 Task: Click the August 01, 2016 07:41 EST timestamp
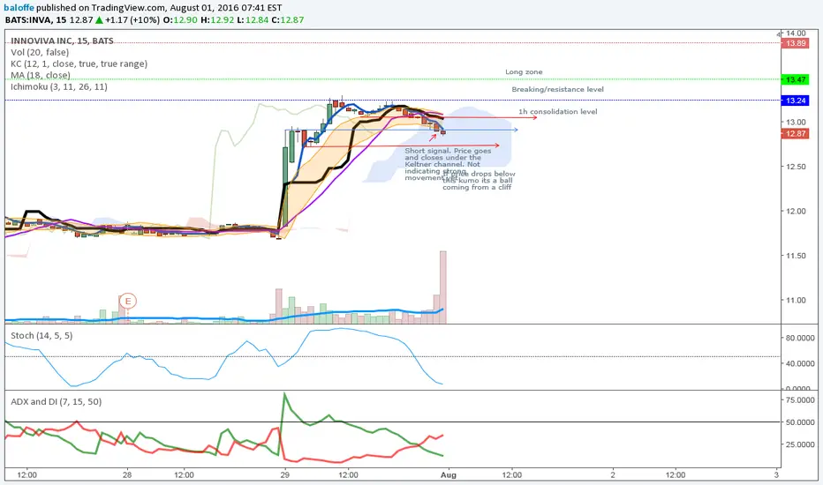coord(226,8)
